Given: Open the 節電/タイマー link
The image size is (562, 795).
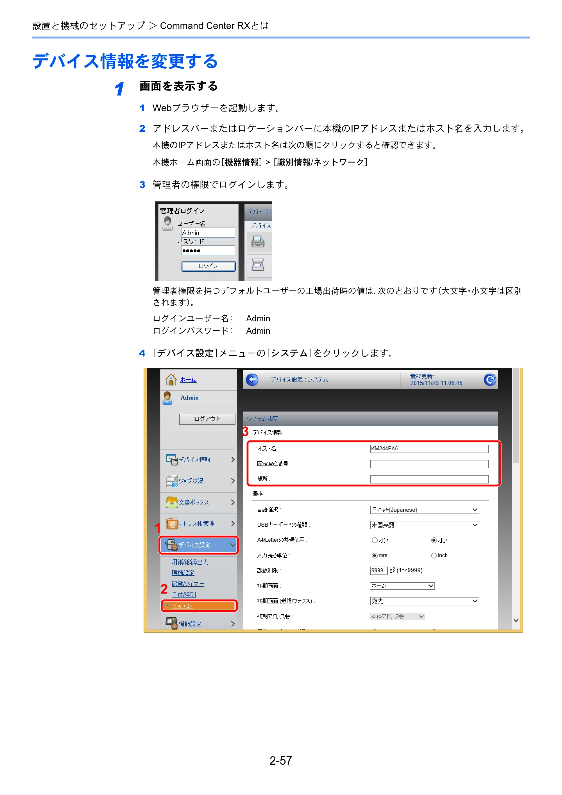Looking at the screenshot, I should (x=188, y=584).
